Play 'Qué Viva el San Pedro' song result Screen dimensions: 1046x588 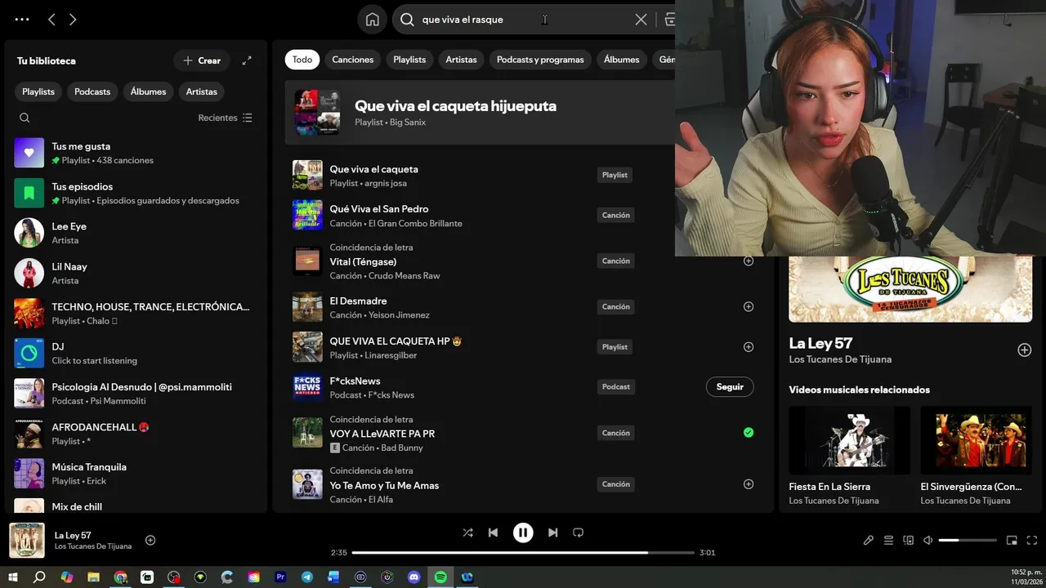[x=307, y=215]
